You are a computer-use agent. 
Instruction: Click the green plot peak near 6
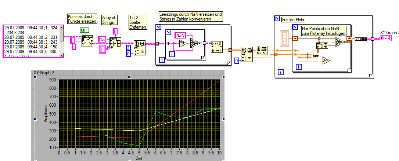[156, 111]
